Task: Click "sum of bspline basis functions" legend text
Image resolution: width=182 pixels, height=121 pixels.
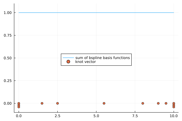Action: click(103, 57)
